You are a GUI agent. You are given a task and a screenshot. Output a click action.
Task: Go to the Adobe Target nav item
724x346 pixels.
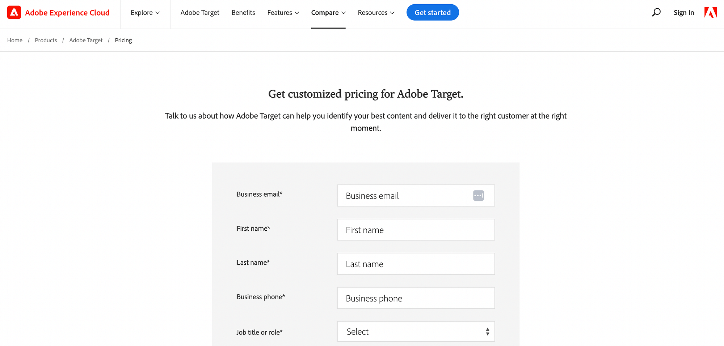pos(200,13)
